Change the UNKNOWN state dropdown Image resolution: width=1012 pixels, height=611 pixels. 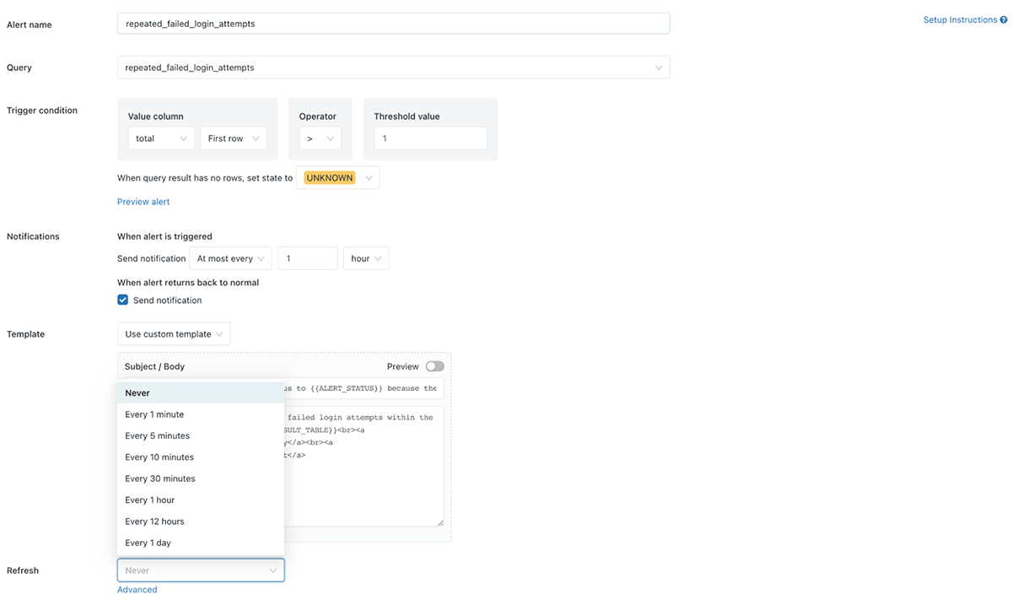(338, 178)
